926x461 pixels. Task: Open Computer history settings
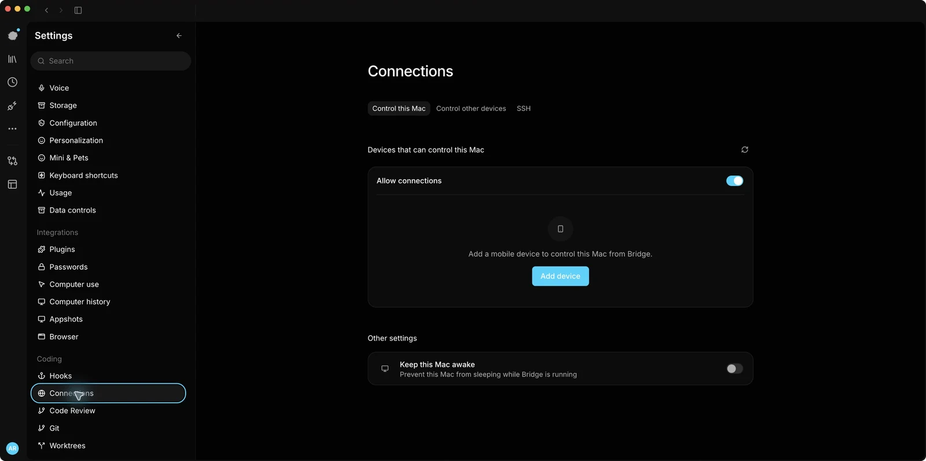point(108,302)
